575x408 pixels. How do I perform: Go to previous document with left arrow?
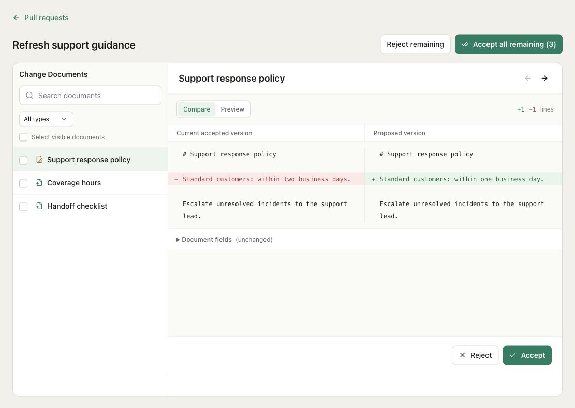pos(528,79)
